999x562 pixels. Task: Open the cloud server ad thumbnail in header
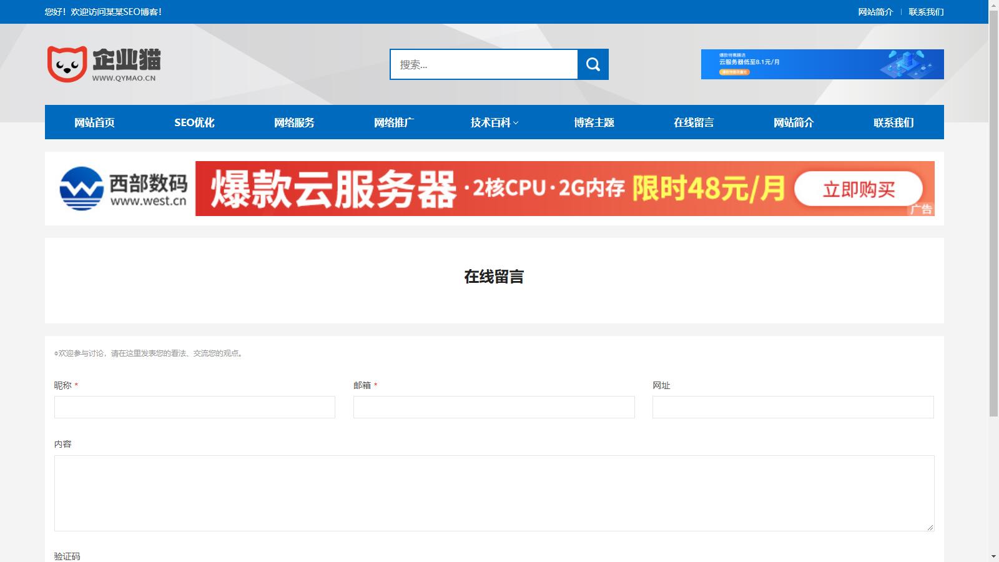point(822,64)
